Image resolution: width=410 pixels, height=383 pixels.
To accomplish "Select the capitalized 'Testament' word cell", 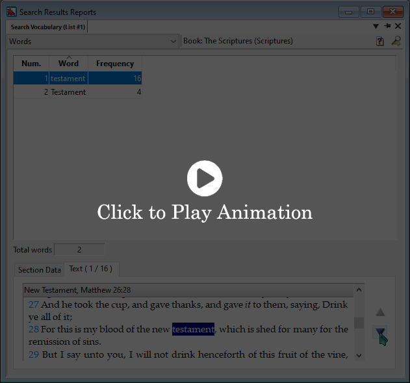I will click(x=68, y=92).
